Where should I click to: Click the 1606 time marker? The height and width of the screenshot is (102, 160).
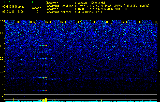pos(93,22)
